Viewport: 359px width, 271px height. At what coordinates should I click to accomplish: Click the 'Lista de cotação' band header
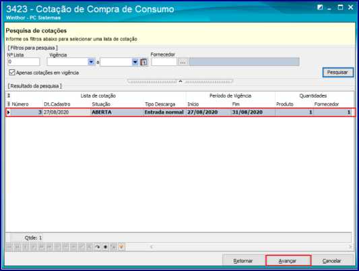tap(98, 95)
